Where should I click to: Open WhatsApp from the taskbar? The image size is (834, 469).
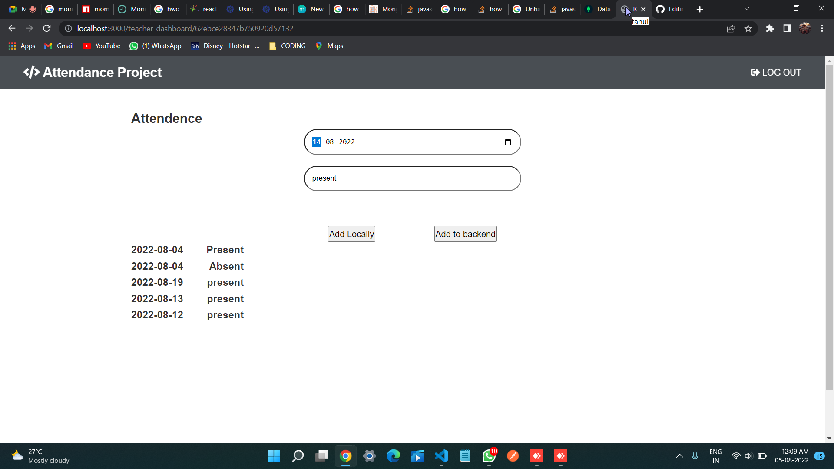pyautogui.click(x=488, y=456)
